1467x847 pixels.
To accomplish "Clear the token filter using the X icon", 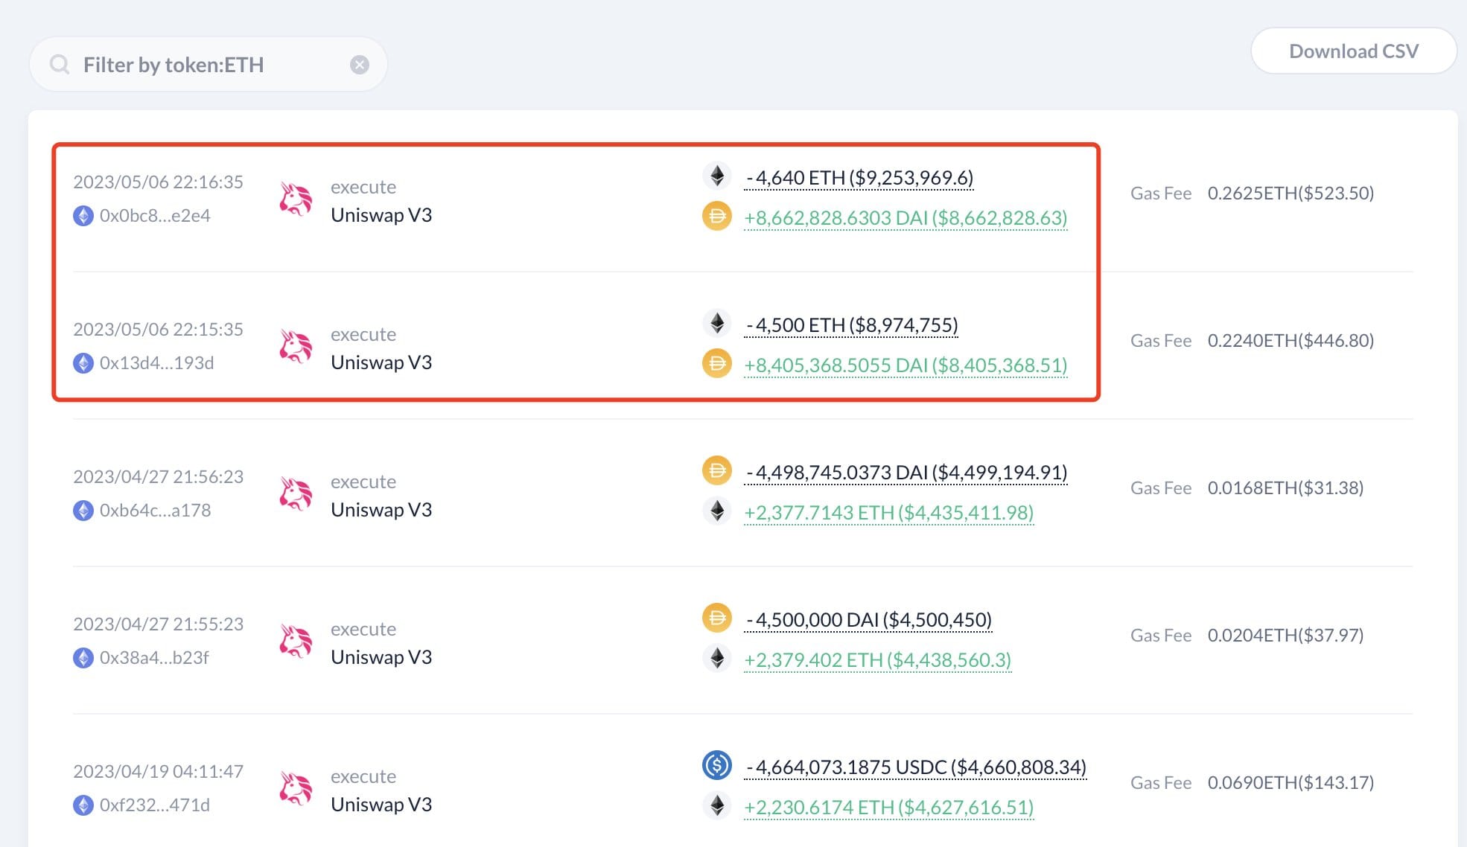I will (x=360, y=64).
